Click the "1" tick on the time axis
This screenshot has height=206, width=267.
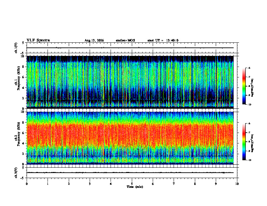point(48,184)
